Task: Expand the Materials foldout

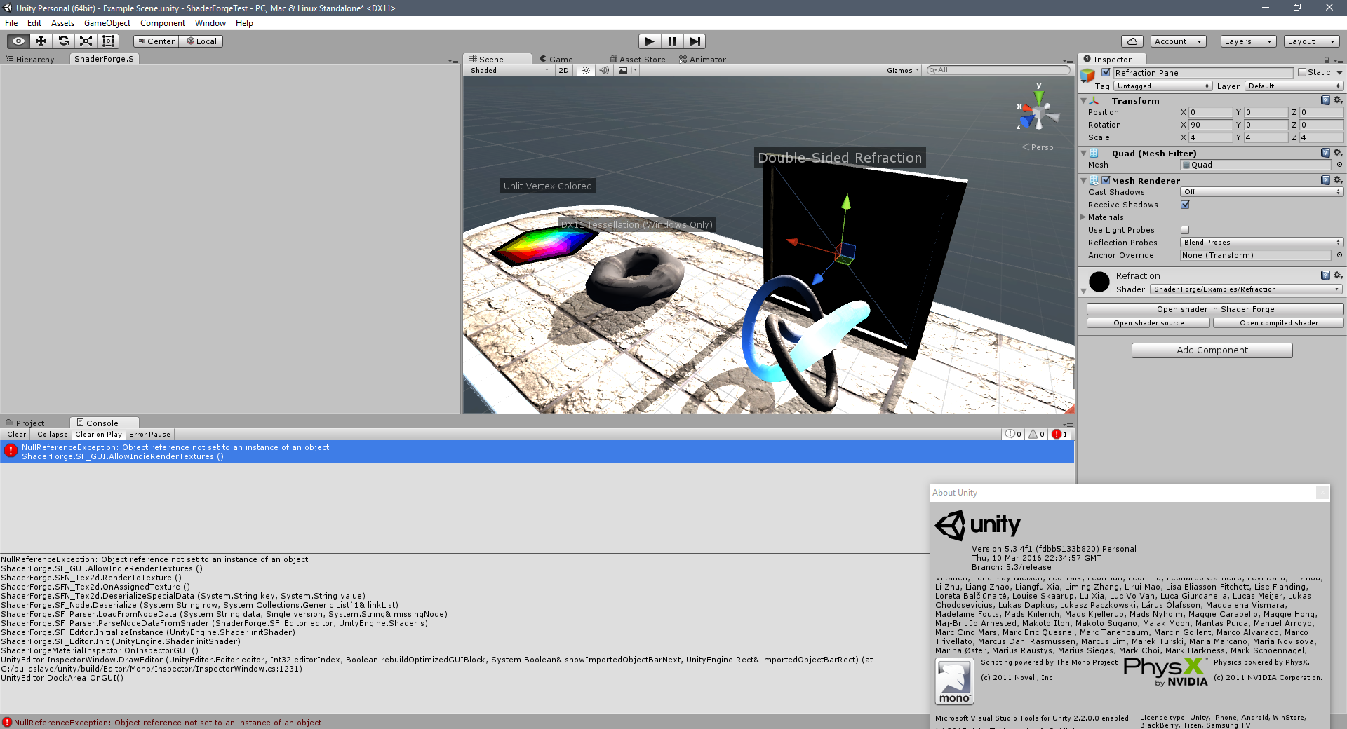Action: coord(1083,217)
